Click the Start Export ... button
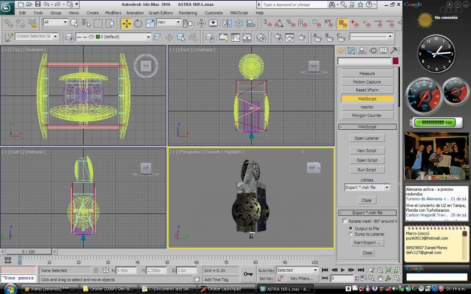Viewport: 471px width, 294px height. coord(367,243)
